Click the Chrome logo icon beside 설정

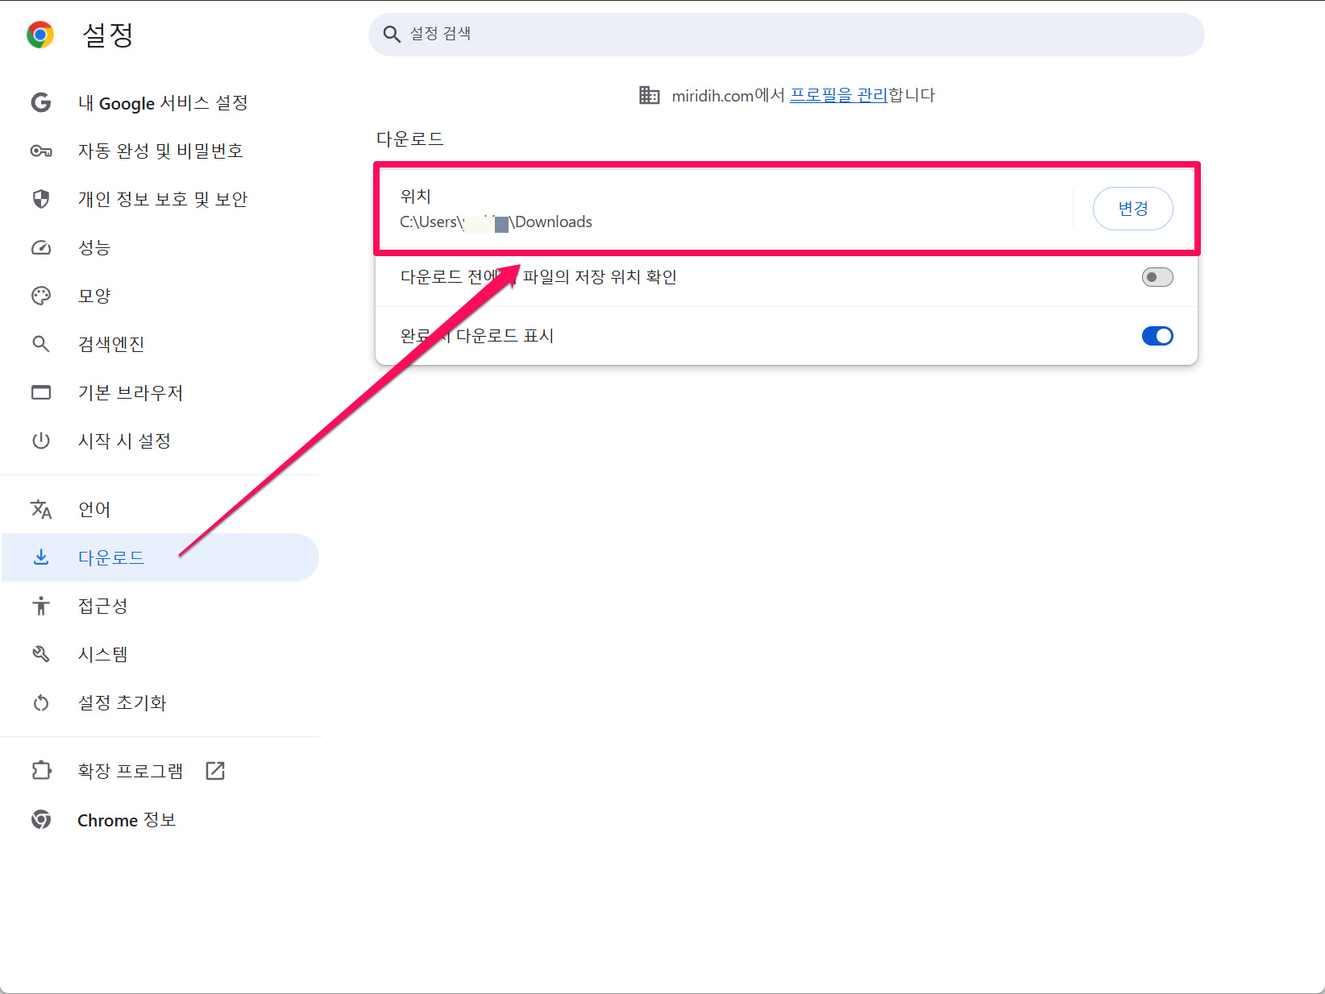[x=40, y=35]
